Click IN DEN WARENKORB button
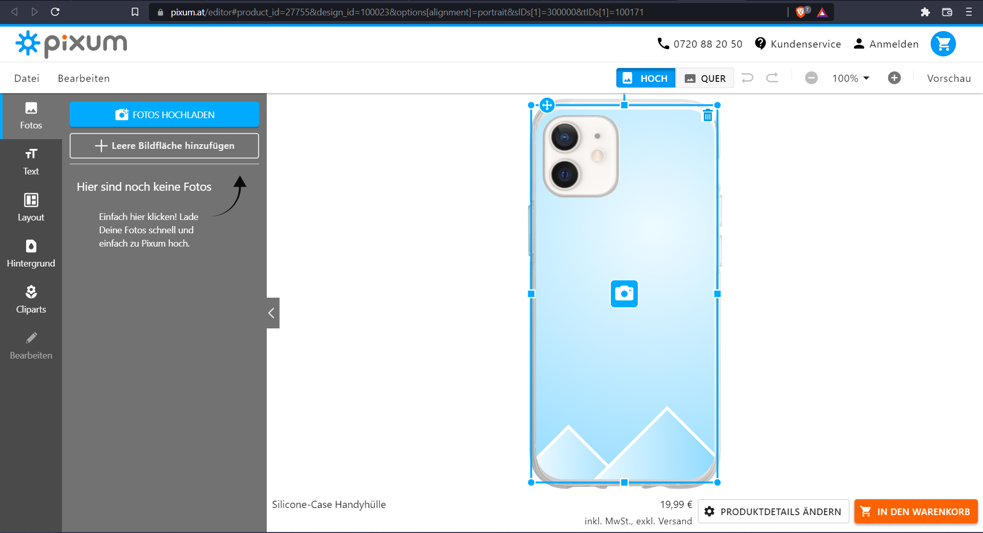This screenshot has height=533, width=983. 916,512
